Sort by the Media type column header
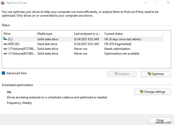174x125 pixels. [x=54, y=33]
